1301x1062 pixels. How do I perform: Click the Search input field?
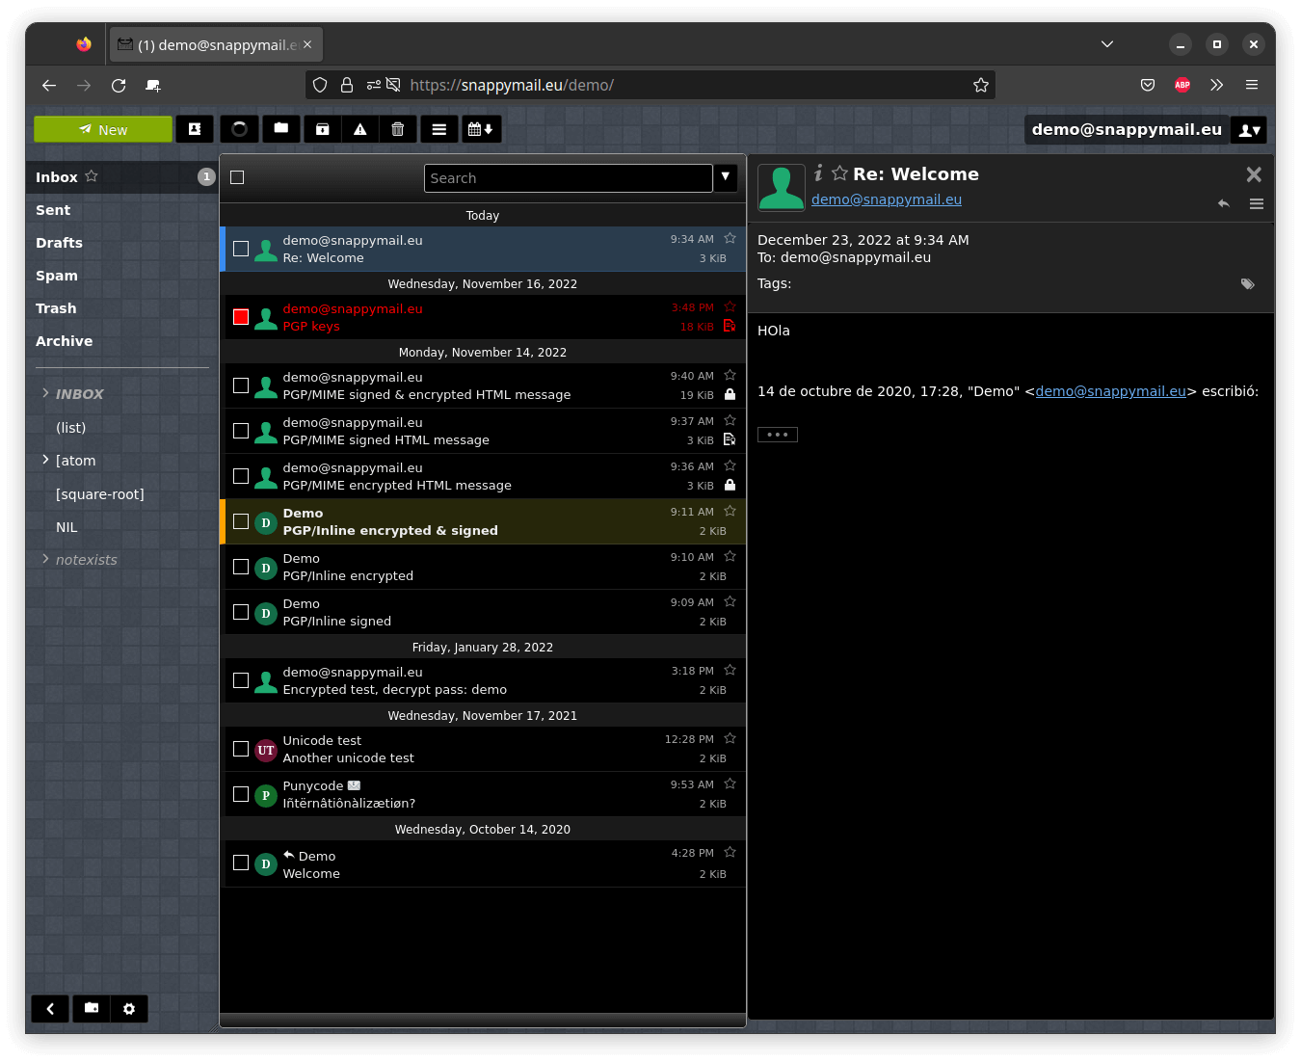click(569, 178)
